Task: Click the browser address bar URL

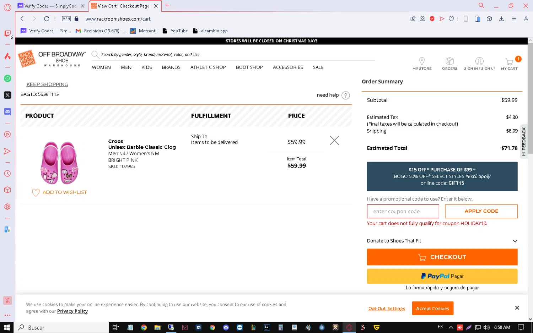Action: pos(118,19)
